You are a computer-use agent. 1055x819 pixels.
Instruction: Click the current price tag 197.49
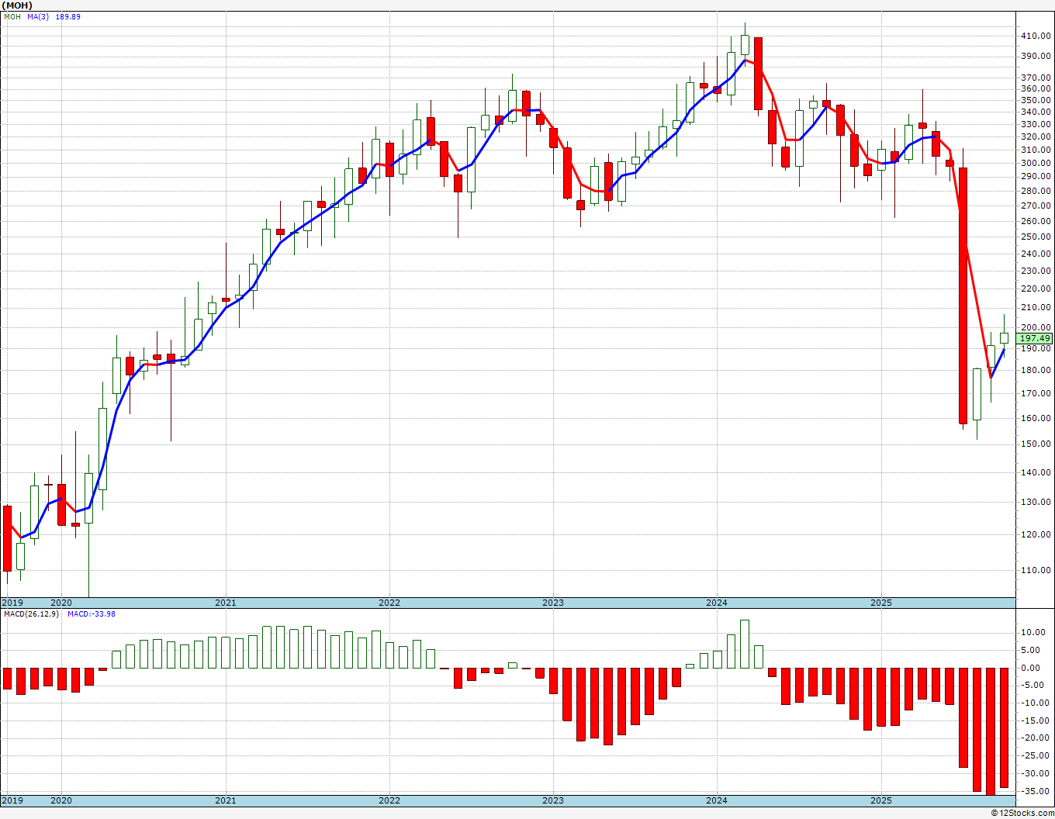[1035, 338]
